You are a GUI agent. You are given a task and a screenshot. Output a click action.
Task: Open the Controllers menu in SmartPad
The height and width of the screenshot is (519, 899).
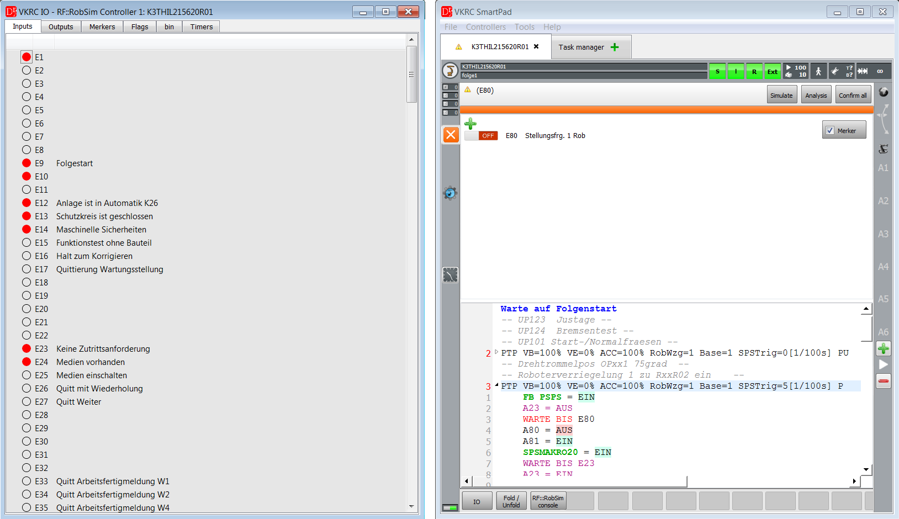(485, 27)
